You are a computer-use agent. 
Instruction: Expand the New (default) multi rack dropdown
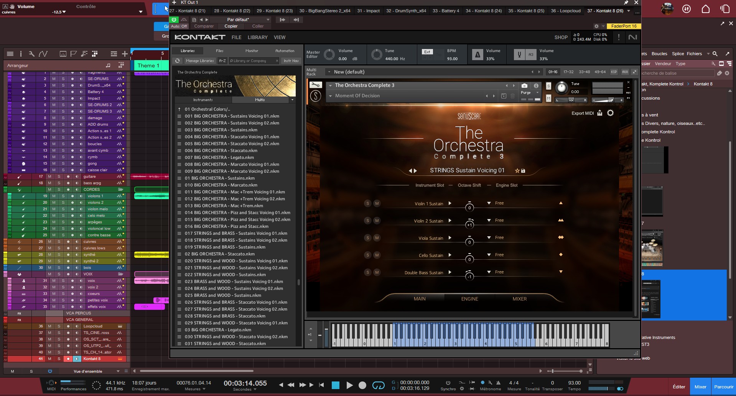(x=329, y=72)
